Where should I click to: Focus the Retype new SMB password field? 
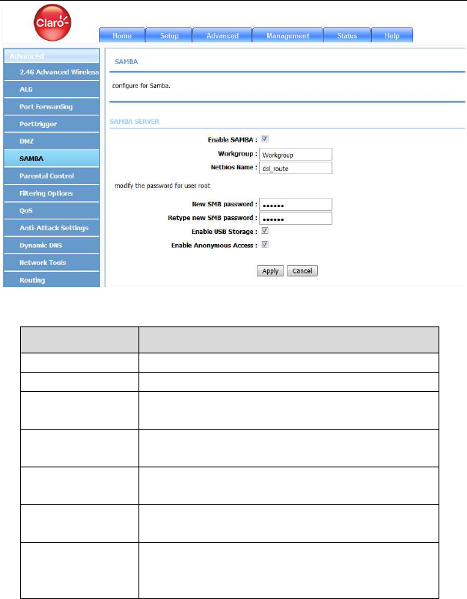(x=295, y=218)
